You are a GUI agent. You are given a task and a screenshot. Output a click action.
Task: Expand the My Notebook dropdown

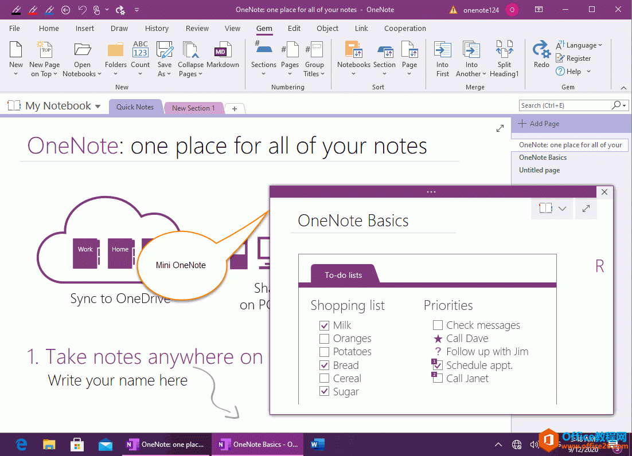[x=97, y=105]
